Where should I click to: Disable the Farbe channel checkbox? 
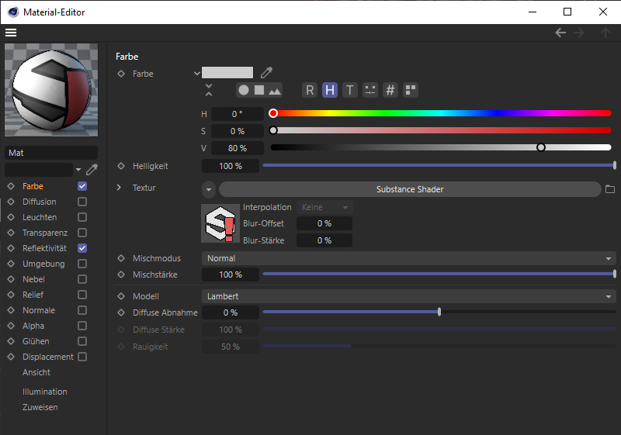(x=82, y=186)
